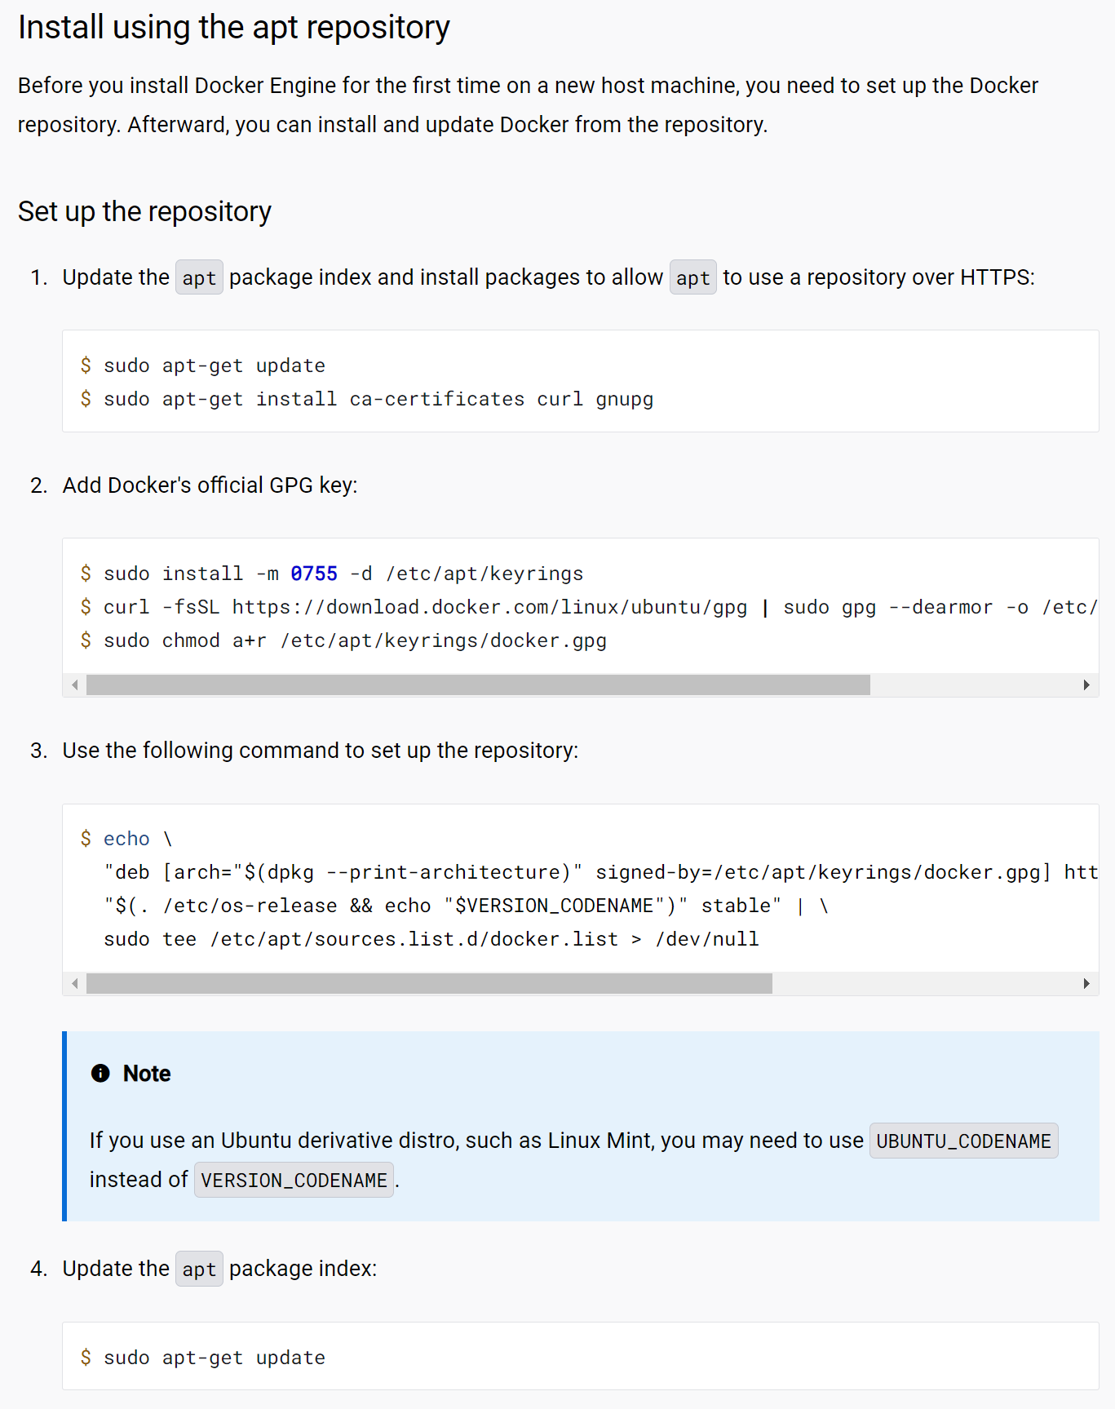Click the 'Install using the apt repository' heading
Screen dimensions: 1115x1409
click(233, 28)
